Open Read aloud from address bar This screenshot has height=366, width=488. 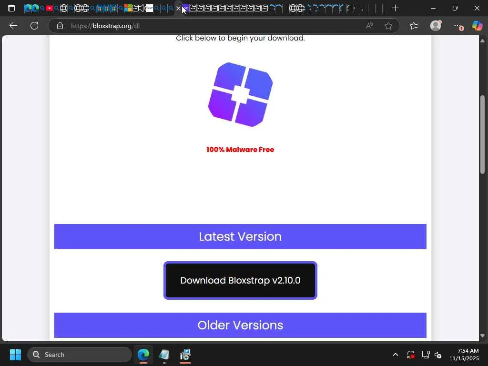coord(369,26)
